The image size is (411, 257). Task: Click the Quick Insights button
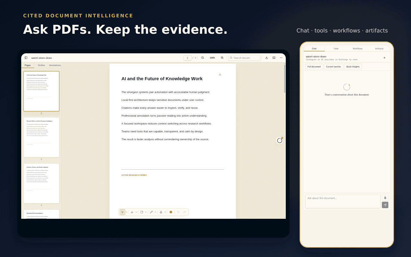[x=353, y=66]
